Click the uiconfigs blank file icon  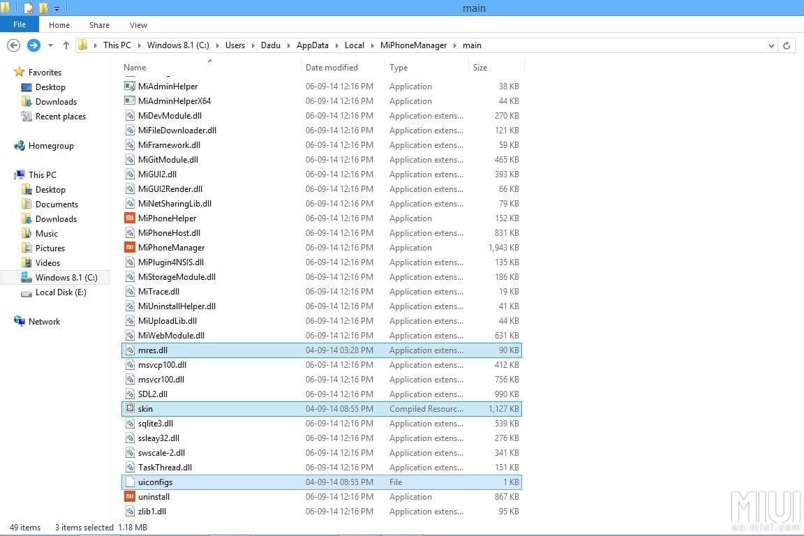pyautogui.click(x=130, y=482)
